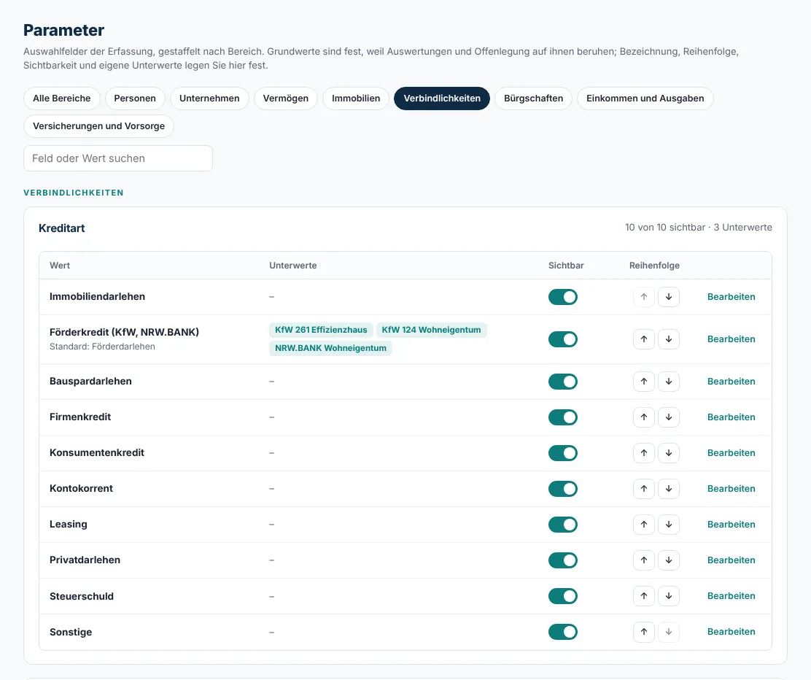
Task: Move Bauspardarlehen down in order
Action: pyautogui.click(x=668, y=382)
